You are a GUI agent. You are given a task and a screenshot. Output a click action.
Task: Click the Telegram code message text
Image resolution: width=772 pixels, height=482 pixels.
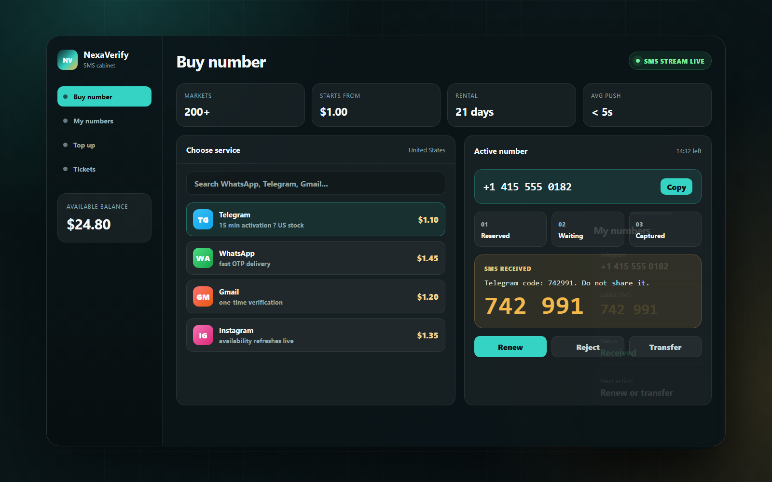tap(566, 283)
